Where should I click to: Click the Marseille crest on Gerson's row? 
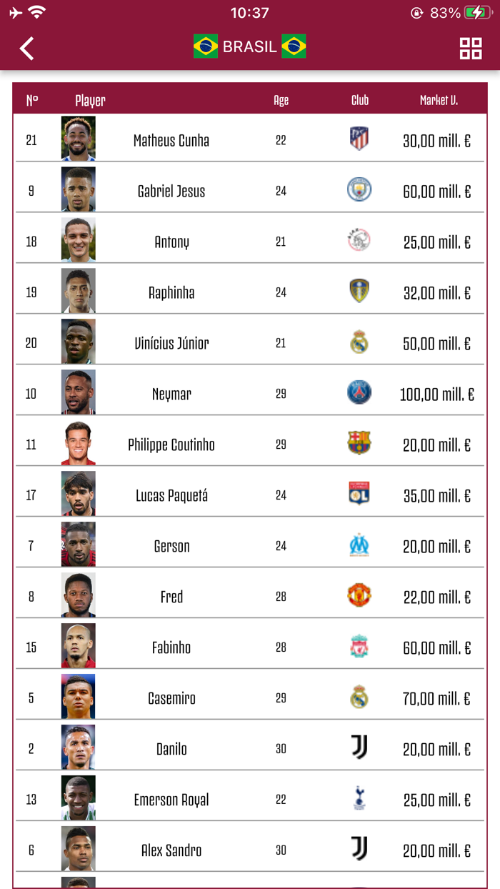point(359,545)
